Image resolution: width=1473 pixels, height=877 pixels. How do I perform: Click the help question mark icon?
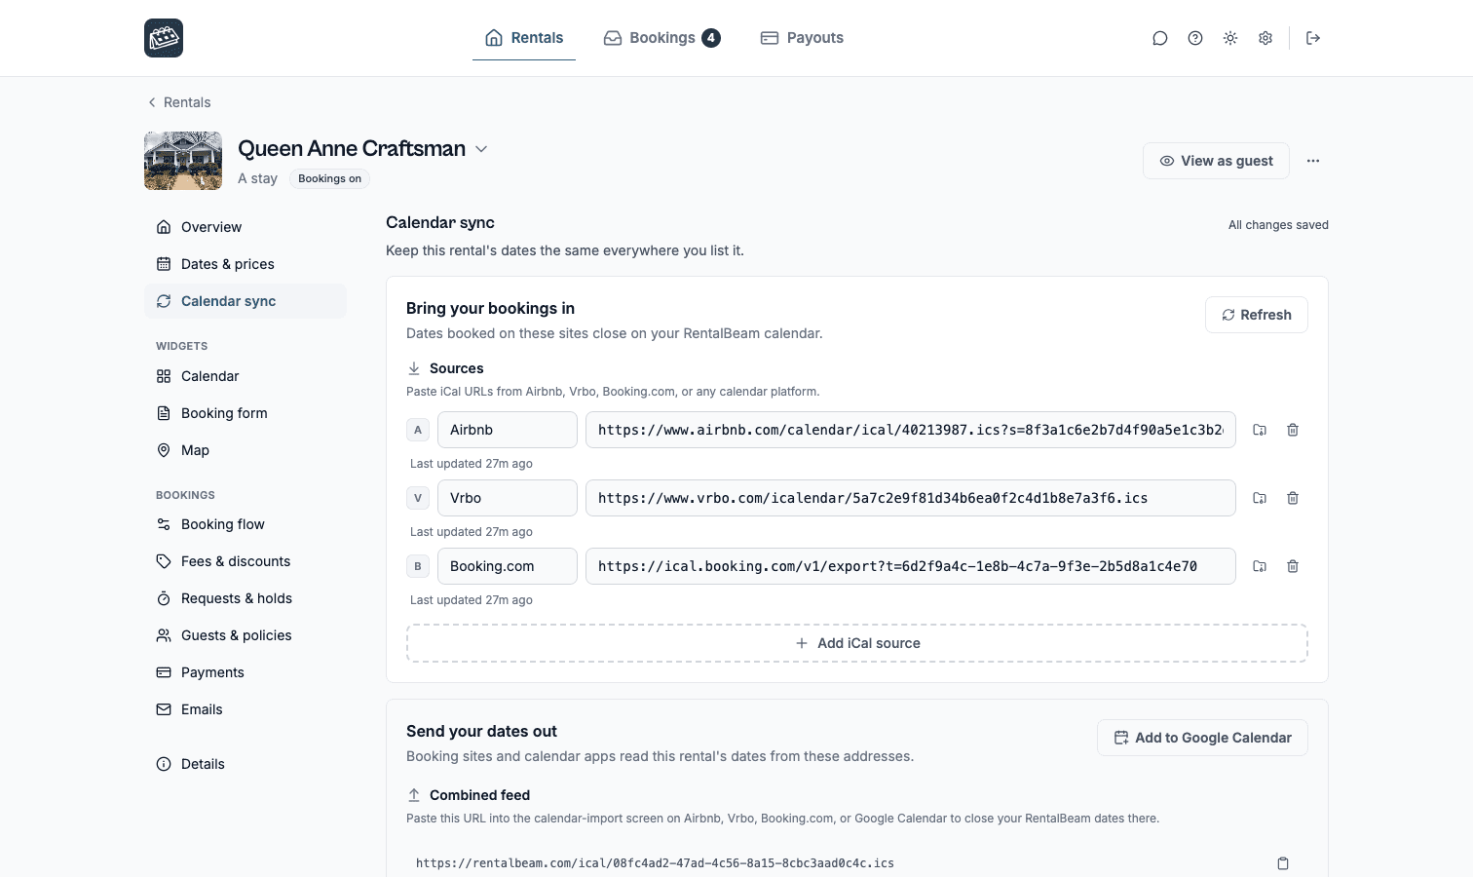(x=1195, y=38)
